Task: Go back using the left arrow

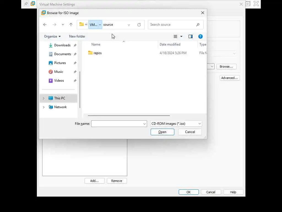Action: (45, 25)
